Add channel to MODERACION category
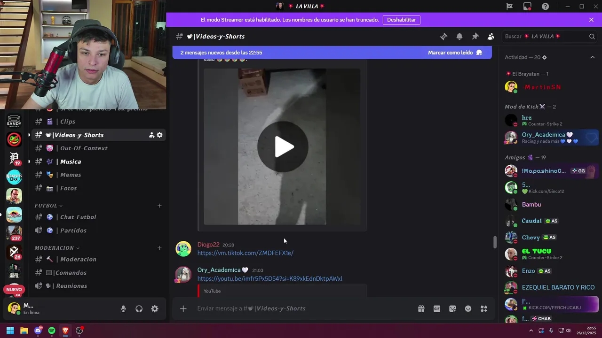Viewport: 602px width, 338px height. point(159,248)
